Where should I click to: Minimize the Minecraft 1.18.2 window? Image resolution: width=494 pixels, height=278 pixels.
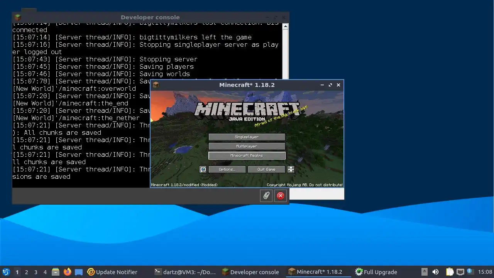[x=322, y=85]
